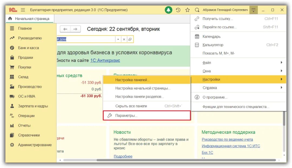Click the forward navigation arrow button

click(75, 29)
